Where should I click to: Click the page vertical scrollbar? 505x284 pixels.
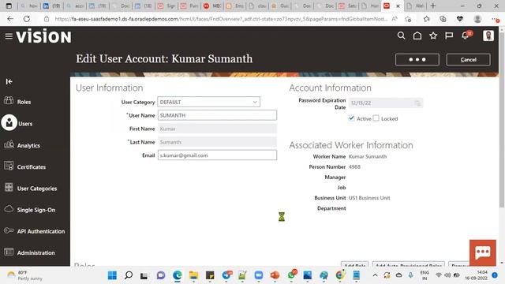[x=502, y=120]
